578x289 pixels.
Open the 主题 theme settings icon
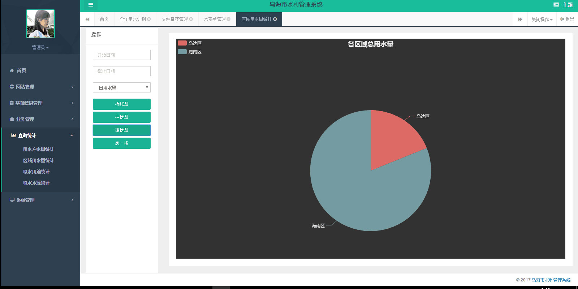click(556, 5)
